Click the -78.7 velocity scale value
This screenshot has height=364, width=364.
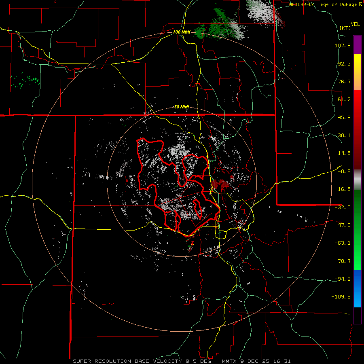tap(343, 261)
